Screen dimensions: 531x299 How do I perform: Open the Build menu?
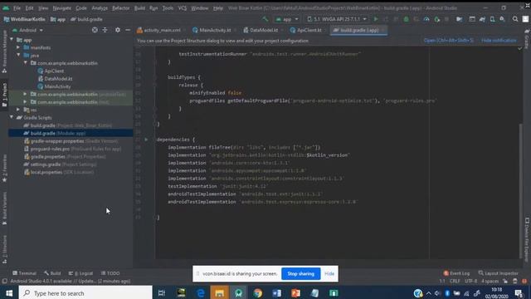(139, 7)
